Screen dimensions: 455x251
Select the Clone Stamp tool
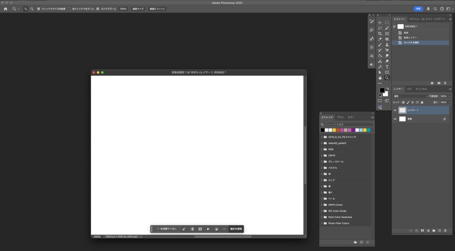coord(387,45)
